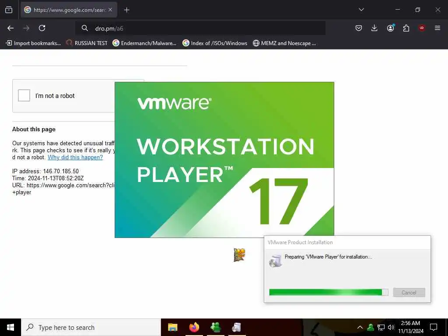Open the clock showing 2:56 AM
448x336 pixels.
(410, 327)
